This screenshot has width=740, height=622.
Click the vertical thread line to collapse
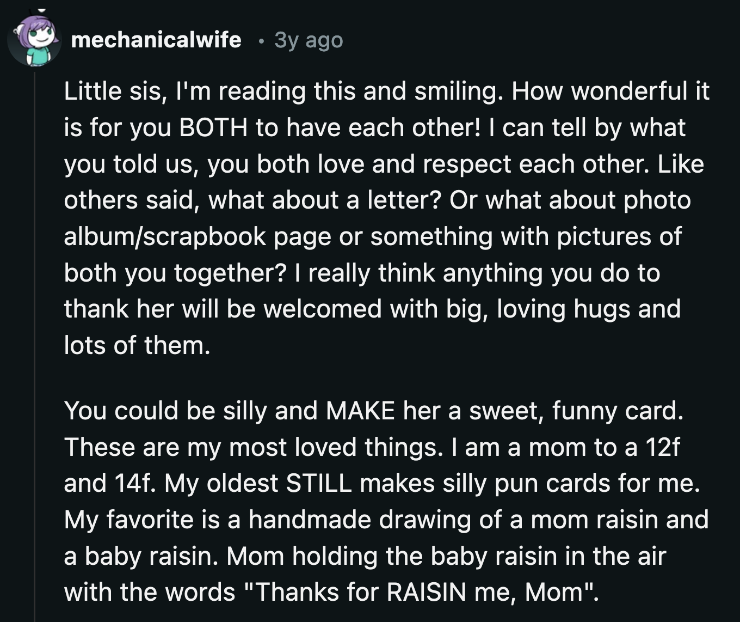pyautogui.click(x=34, y=327)
